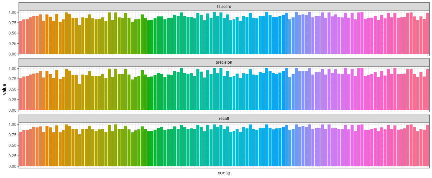Image resolution: width=432 pixels, height=178 pixels.
Task: Select the leftmost salmon bar in precision panel
Action: pos(20,94)
